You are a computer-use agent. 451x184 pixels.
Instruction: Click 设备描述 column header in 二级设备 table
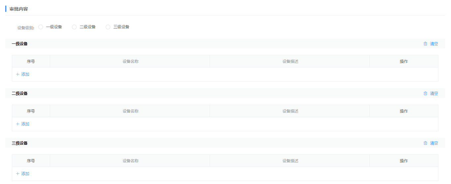point(290,111)
